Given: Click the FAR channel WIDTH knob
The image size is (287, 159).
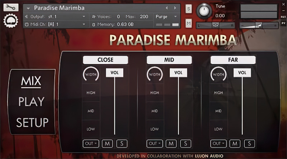Looking at the screenshot, I should point(218,74).
